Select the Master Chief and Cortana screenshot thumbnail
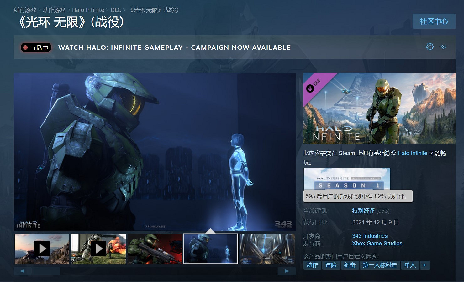464x282 pixels. point(210,248)
